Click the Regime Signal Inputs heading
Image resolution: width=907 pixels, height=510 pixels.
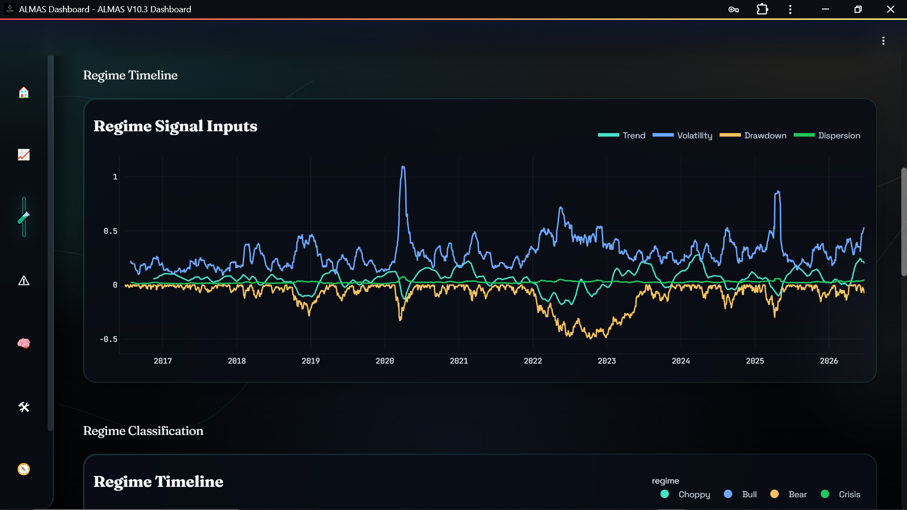pyautogui.click(x=175, y=126)
